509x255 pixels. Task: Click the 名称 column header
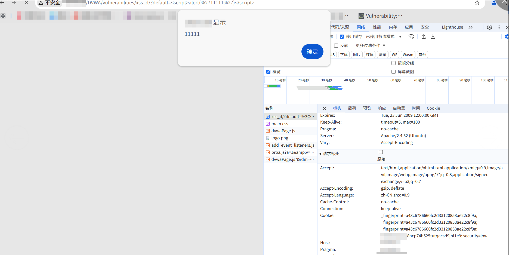[269, 108]
